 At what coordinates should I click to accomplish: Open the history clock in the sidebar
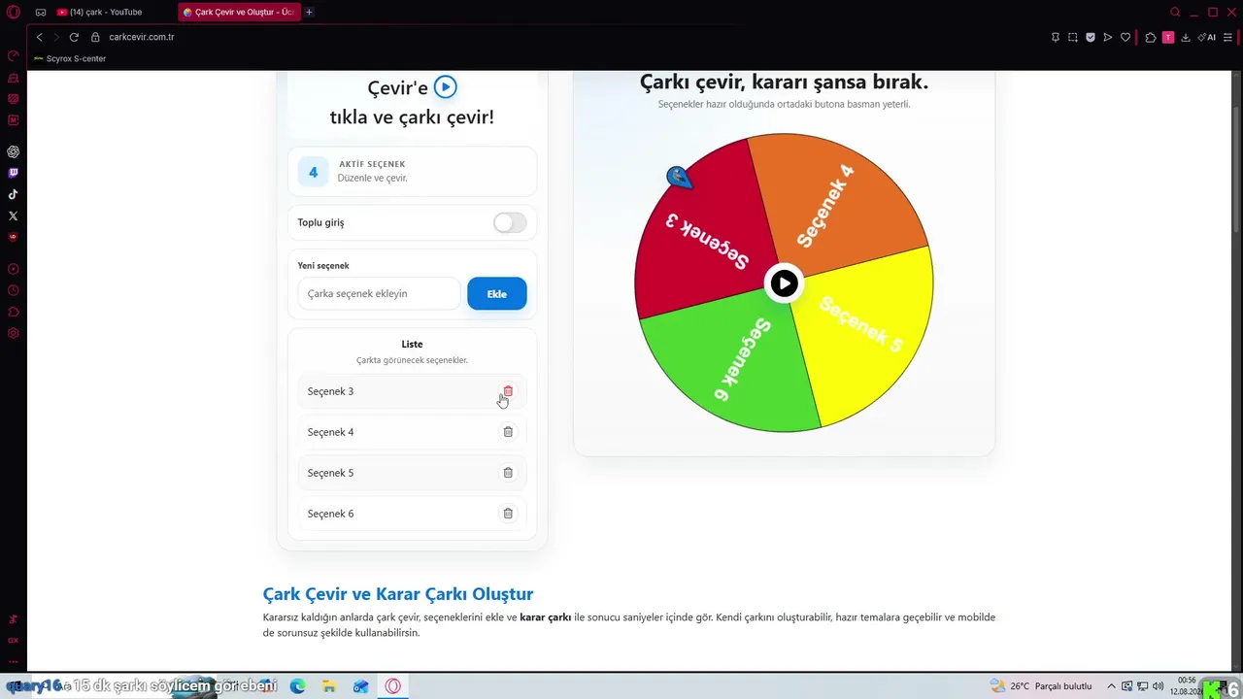tap(13, 290)
